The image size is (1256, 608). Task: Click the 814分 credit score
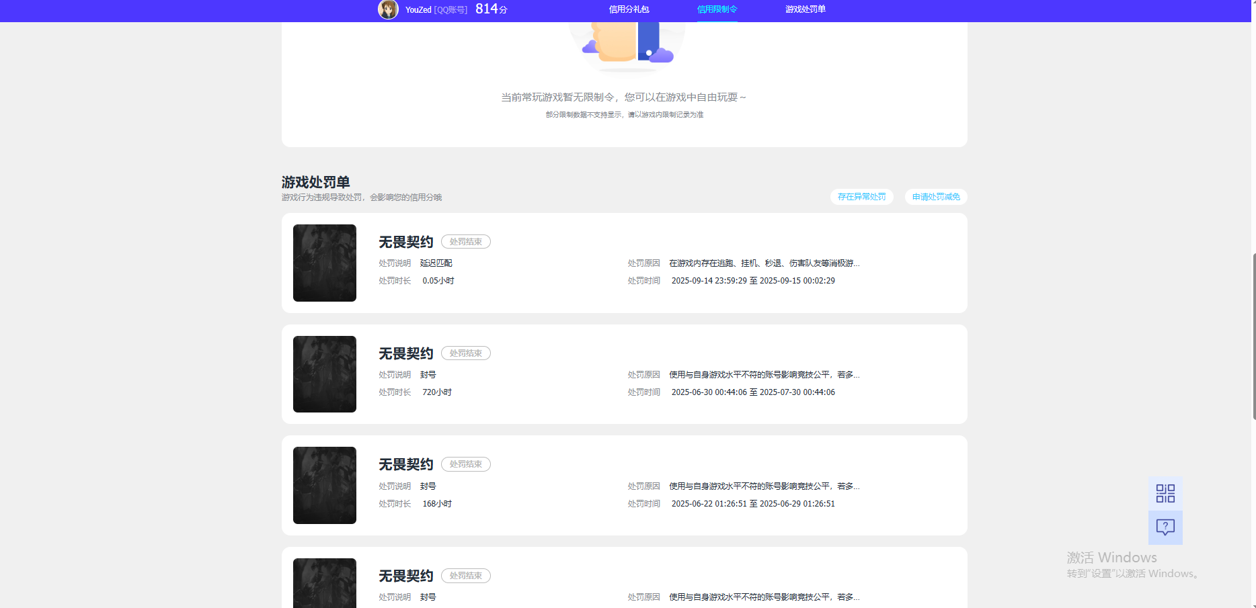point(491,9)
